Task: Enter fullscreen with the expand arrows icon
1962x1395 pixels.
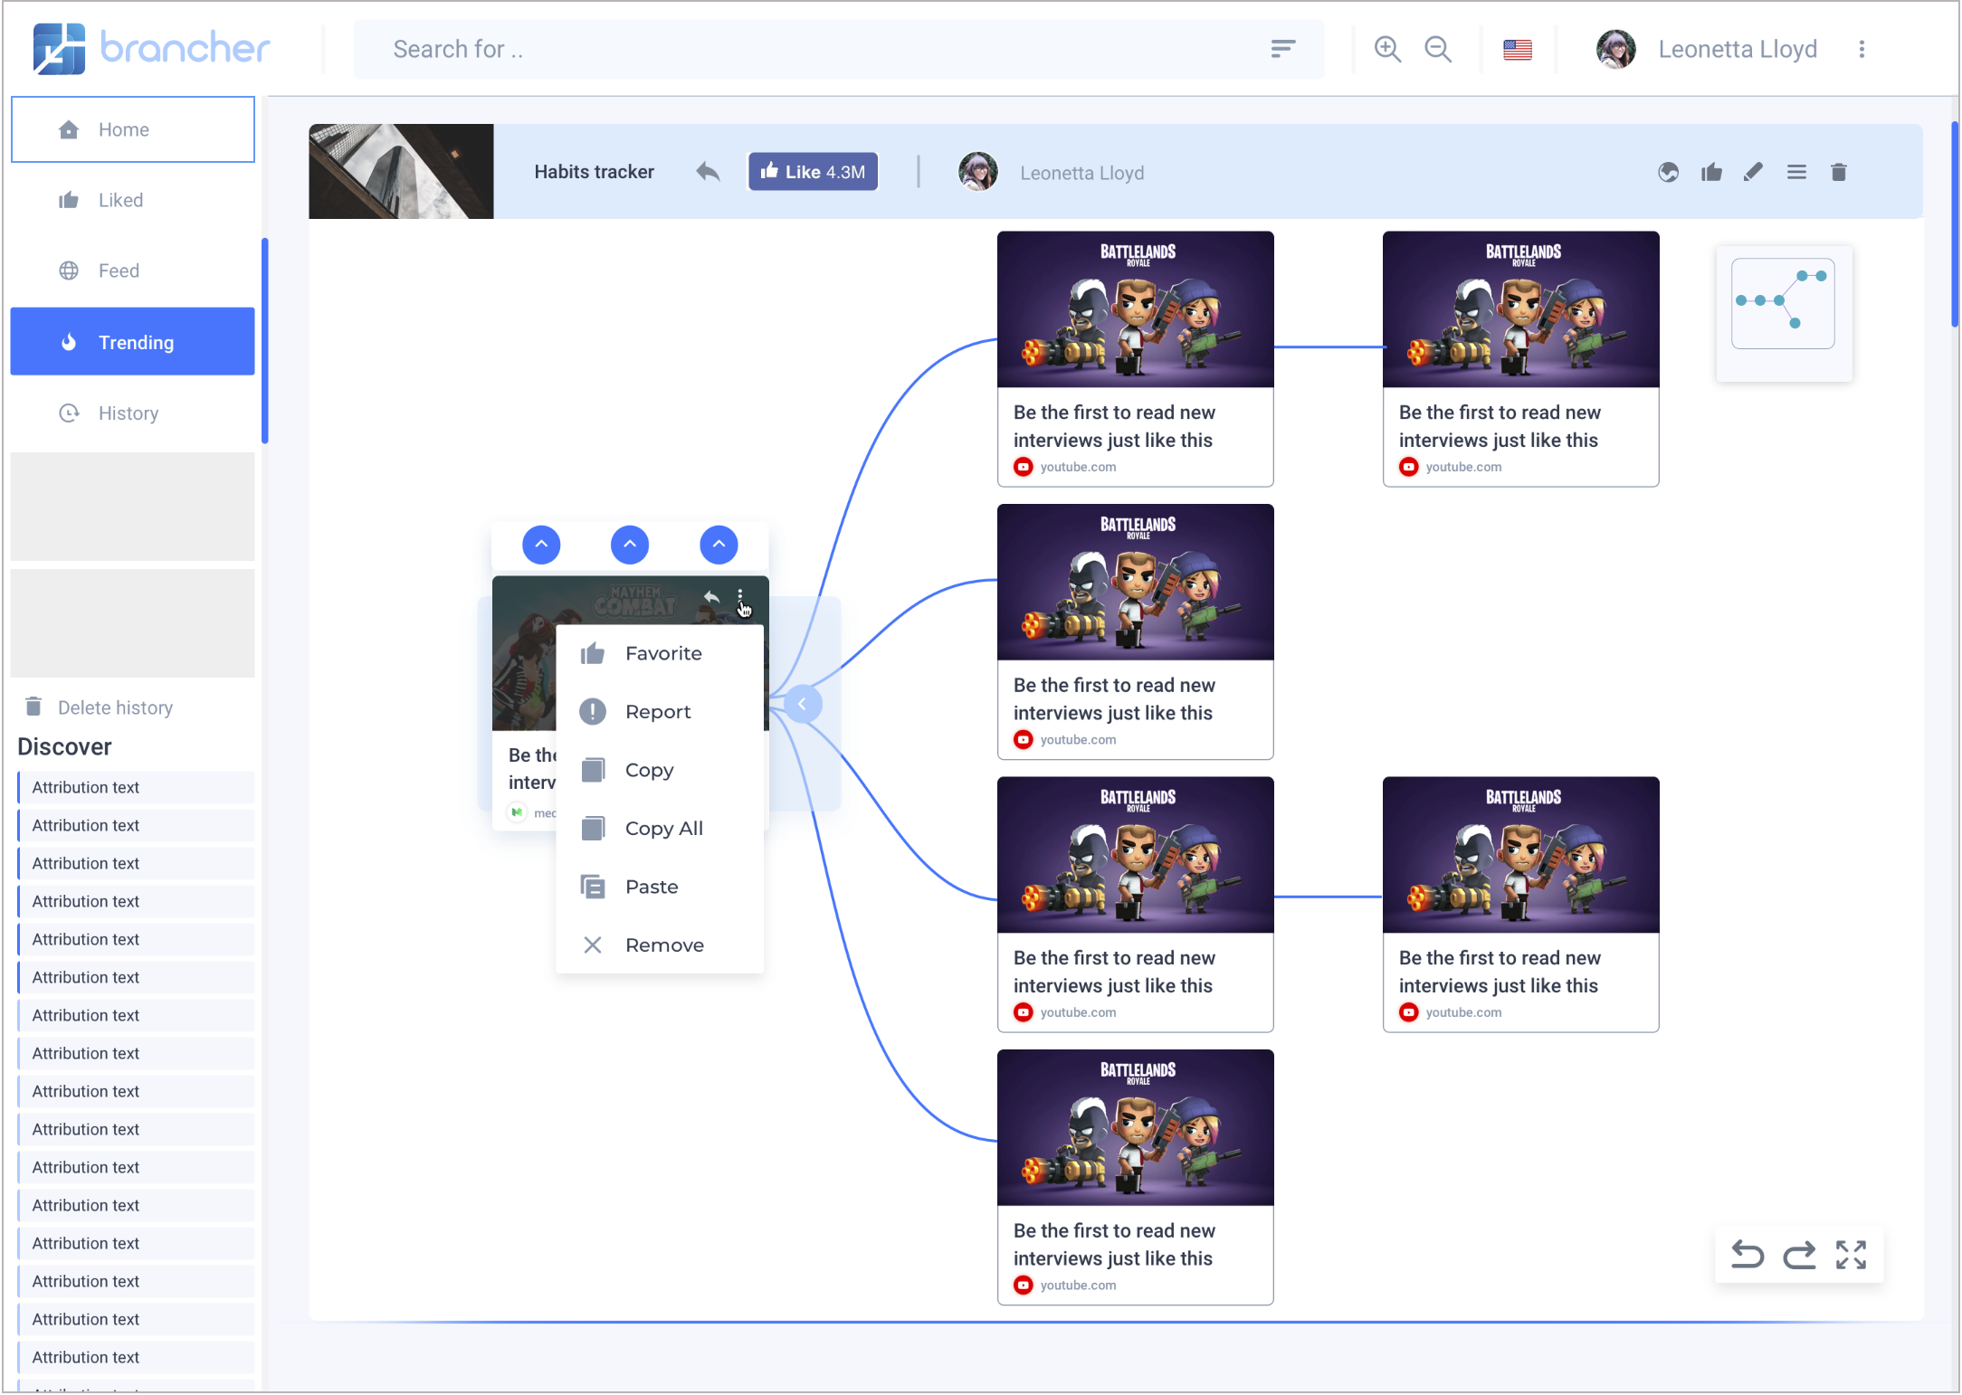Action: click(1851, 1255)
